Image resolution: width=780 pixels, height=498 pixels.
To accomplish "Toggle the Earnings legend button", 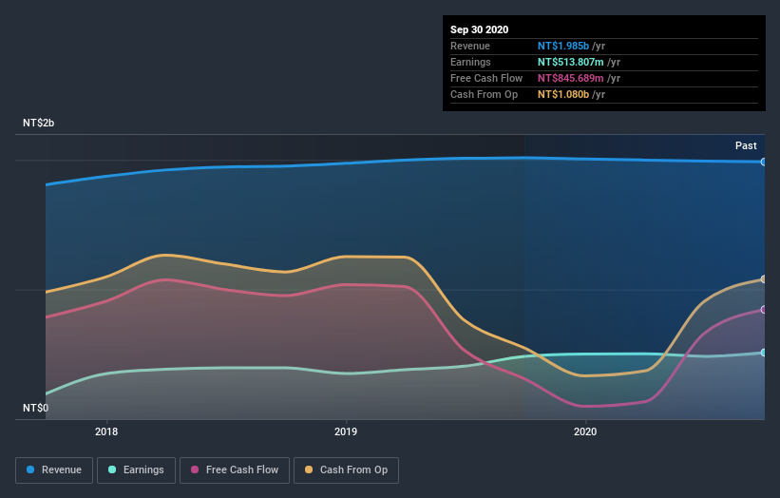I will pyautogui.click(x=136, y=470).
